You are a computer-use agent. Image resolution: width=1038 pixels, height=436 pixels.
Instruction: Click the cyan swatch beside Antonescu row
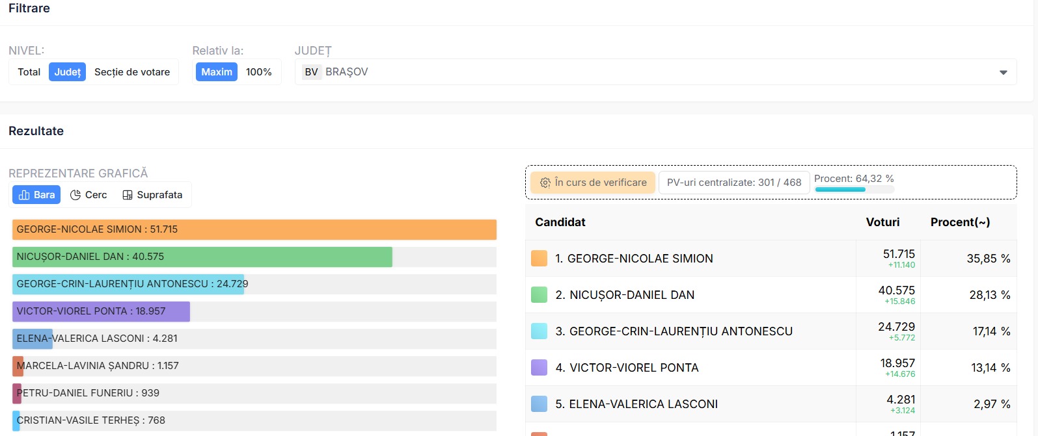[539, 331]
